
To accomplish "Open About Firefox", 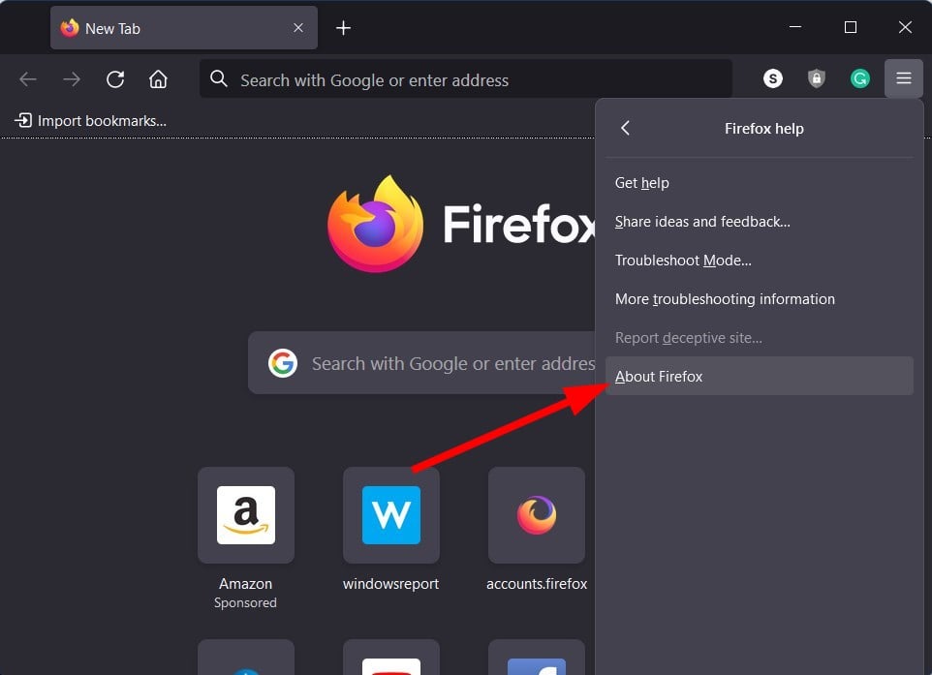I will point(759,376).
